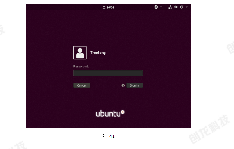
Task: Open the accessibility menu icon
Action: coord(156,7)
